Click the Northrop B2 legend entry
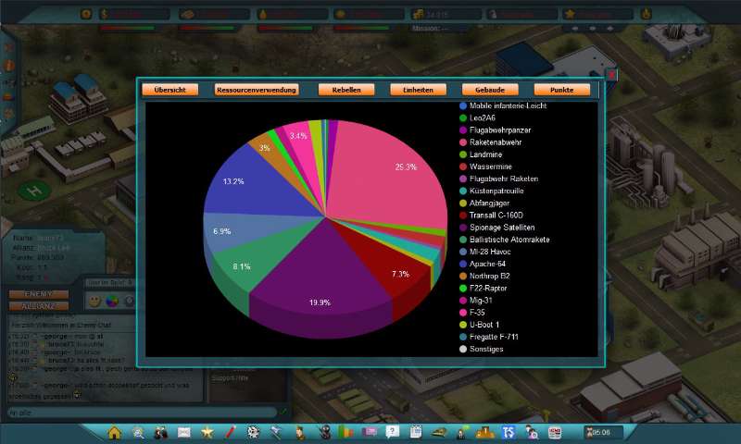 pyautogui.click(x=484, y=276)
